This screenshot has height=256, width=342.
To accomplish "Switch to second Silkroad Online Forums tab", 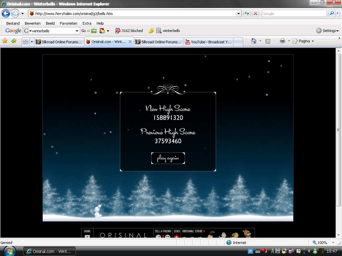I will coord(159,42).
